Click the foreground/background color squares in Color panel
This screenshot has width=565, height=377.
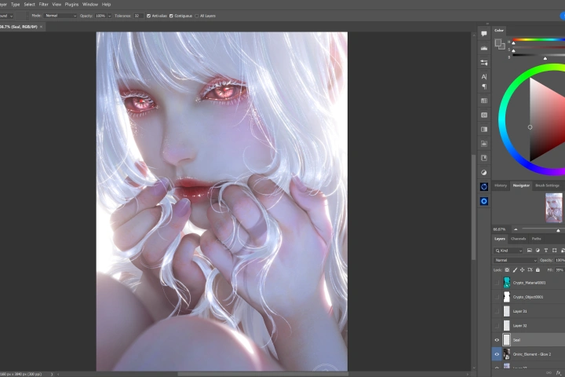tap(500, 44)
